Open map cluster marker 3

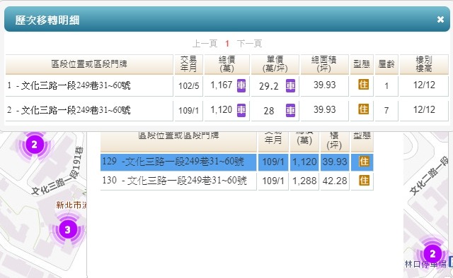pyautogui.click(x=68, y=229)
